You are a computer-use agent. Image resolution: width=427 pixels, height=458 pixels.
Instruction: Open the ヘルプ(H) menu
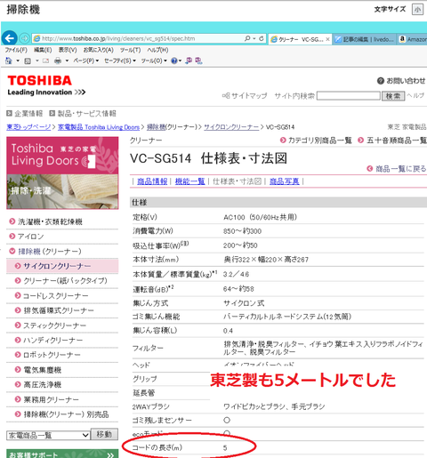pyautogui.click(x=157, y=50)
